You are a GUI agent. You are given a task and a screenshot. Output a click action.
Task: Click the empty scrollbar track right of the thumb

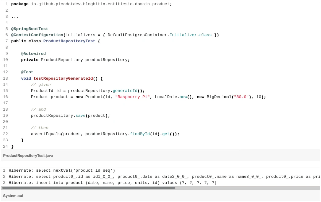click(246, 188)
